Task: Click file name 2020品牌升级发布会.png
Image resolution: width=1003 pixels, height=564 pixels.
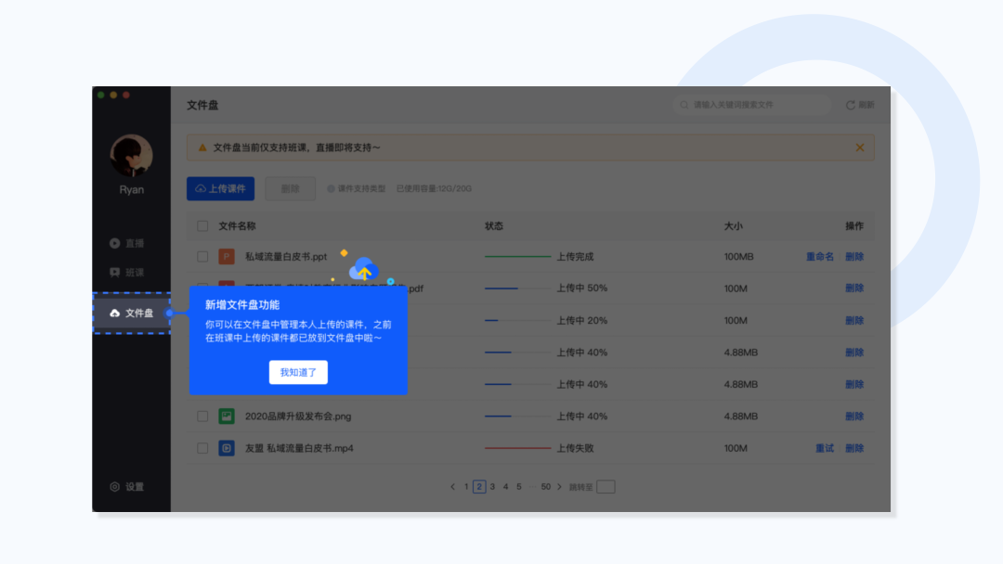Action: pyautogui.click(x=298, y=417)
